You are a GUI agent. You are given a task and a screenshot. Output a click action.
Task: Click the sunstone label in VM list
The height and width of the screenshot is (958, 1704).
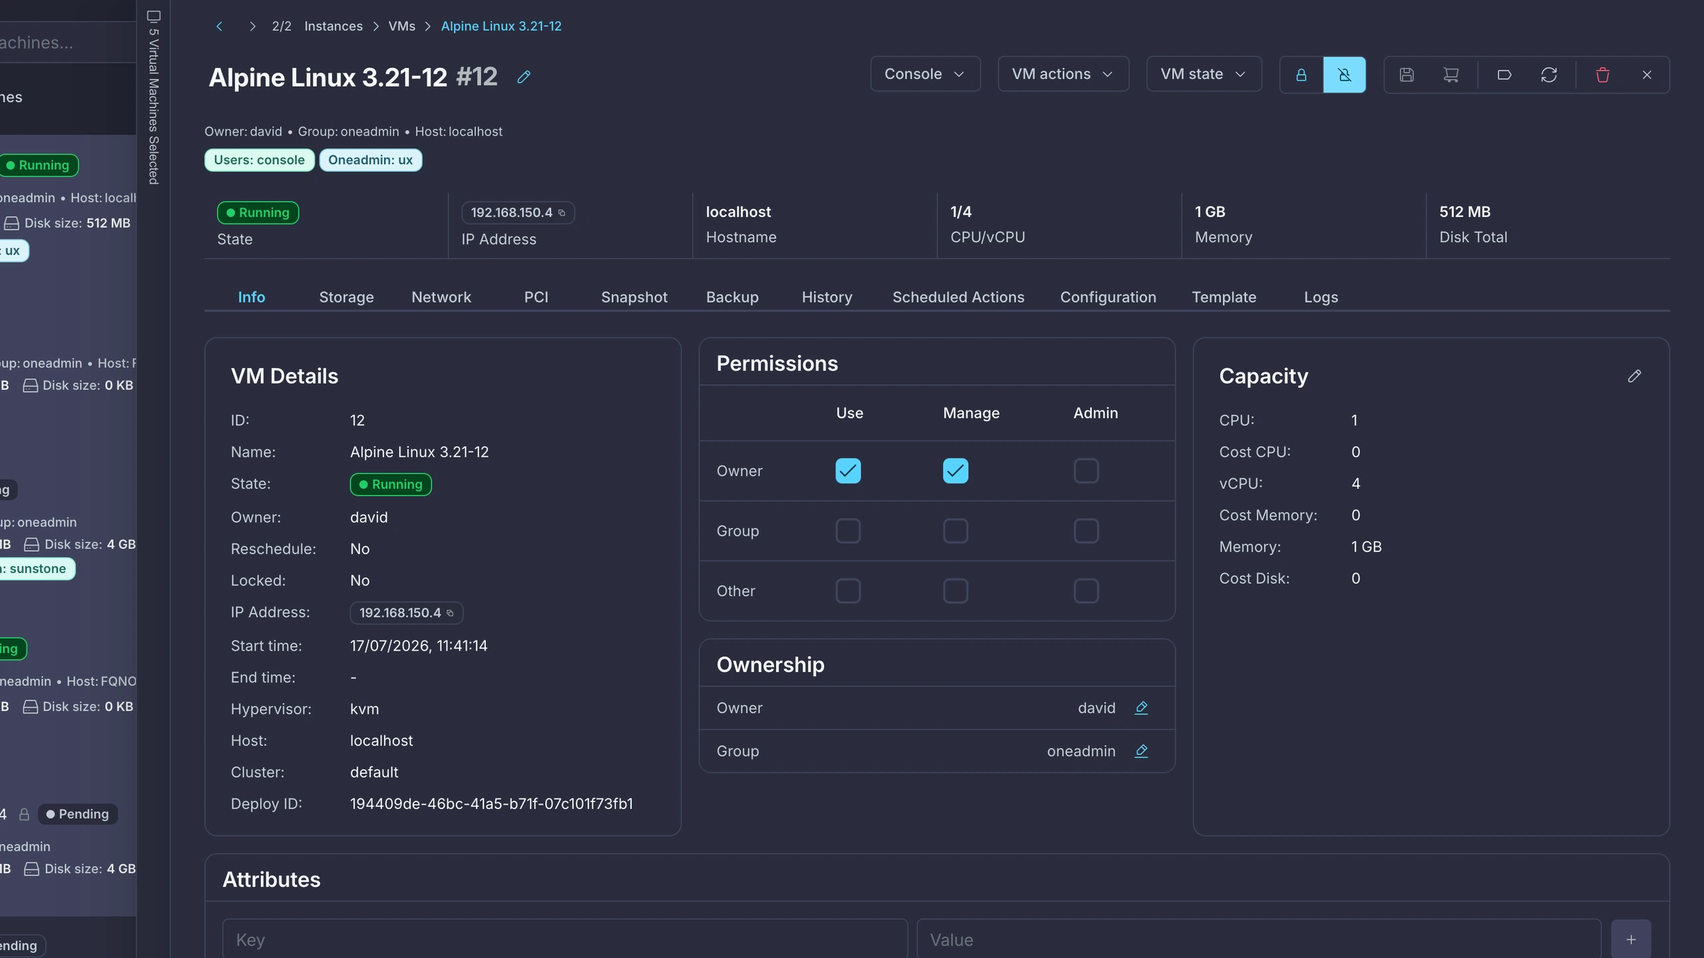pyautogui.click(x=37, y=569)
